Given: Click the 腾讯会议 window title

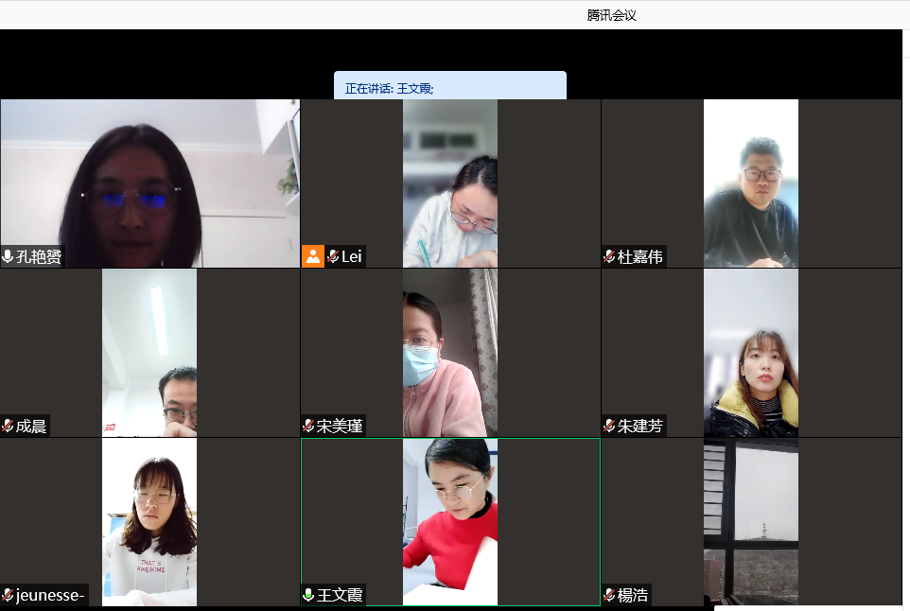Looking at the screenshot, I should (611, 15).
